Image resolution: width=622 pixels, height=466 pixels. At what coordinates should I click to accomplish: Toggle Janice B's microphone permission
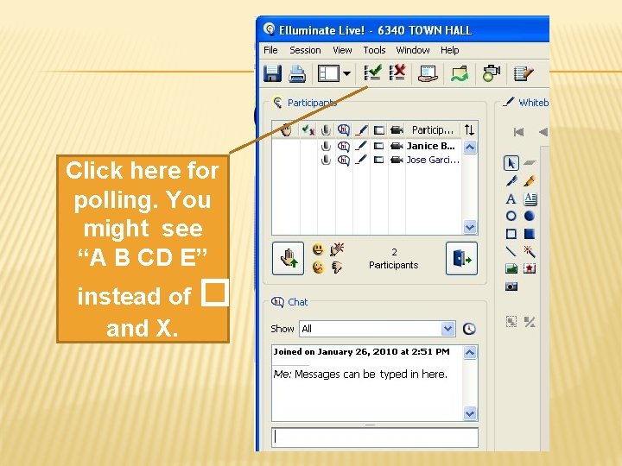[326, 146]
